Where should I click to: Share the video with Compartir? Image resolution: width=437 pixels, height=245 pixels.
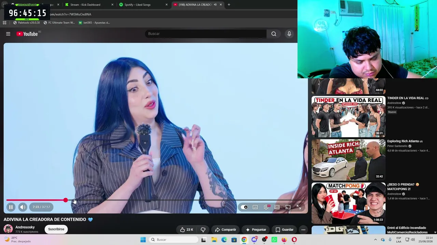pyautogui.click(x=225, y=230)
